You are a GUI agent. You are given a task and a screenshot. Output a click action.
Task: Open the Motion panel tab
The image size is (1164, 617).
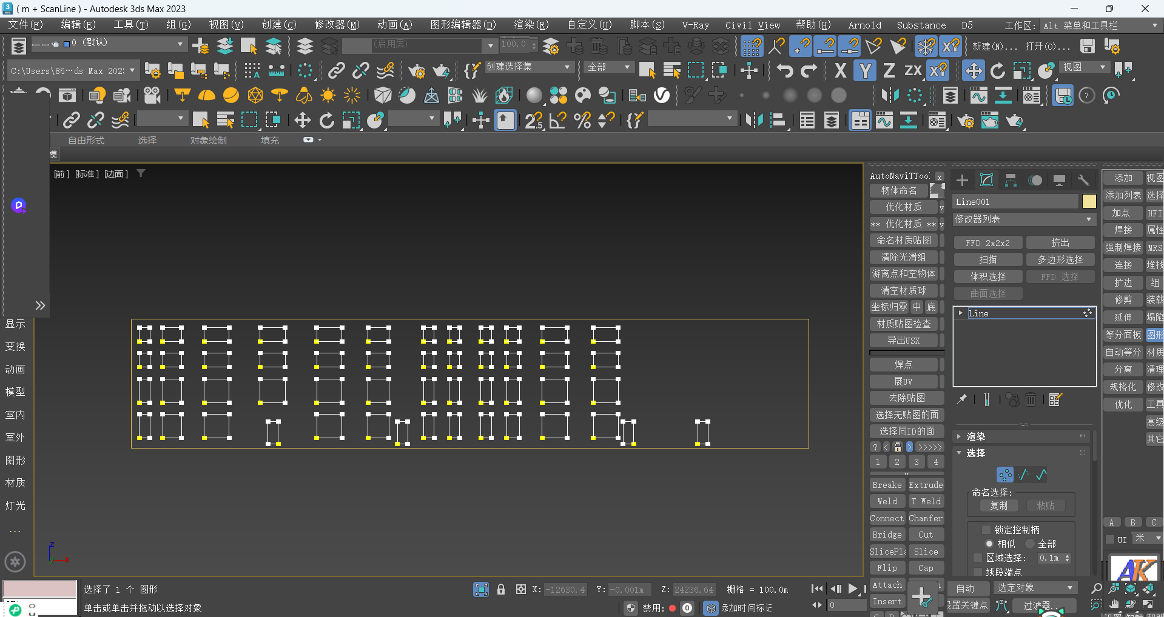coord(1035,180)
